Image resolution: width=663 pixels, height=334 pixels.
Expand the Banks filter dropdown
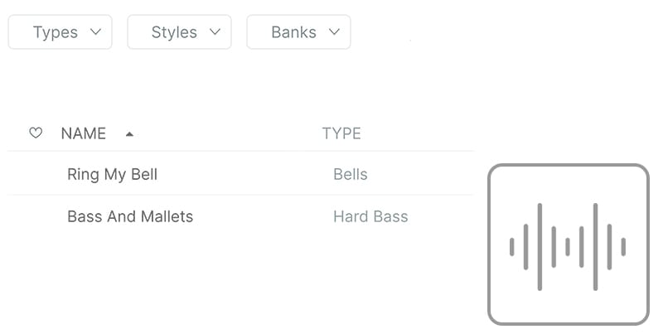tap(298, 32)
